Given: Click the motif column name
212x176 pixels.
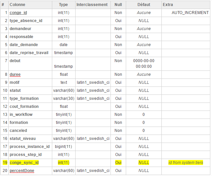Looking at the screenshot, I should [15, 82].
